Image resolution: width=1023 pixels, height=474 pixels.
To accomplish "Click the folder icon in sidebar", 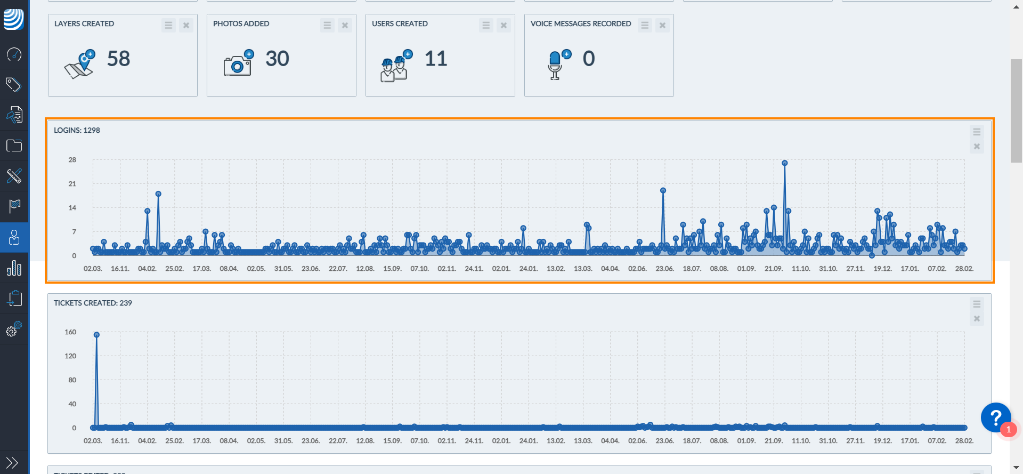I will coord(14,146).
